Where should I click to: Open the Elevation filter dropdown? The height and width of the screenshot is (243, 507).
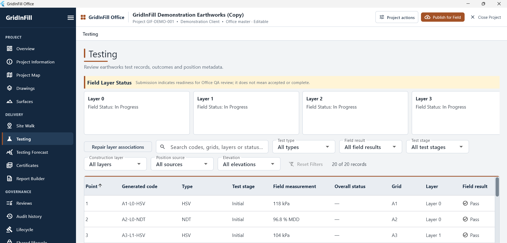tap(249, 164)
